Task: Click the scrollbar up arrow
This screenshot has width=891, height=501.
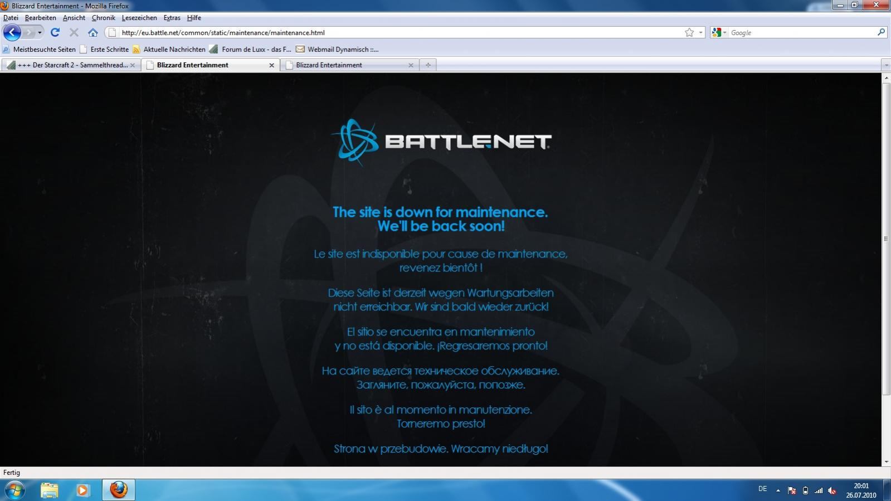Action: point(886,77)
